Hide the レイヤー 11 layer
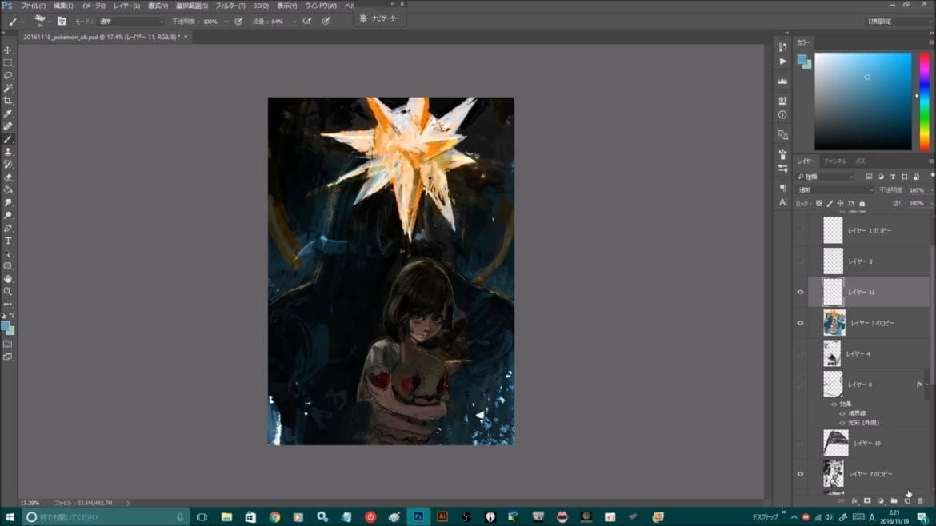 (x=800, y=292)
